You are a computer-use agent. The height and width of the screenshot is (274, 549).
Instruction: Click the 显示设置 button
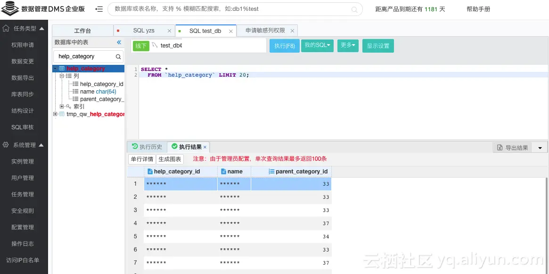tap(378, 46)
